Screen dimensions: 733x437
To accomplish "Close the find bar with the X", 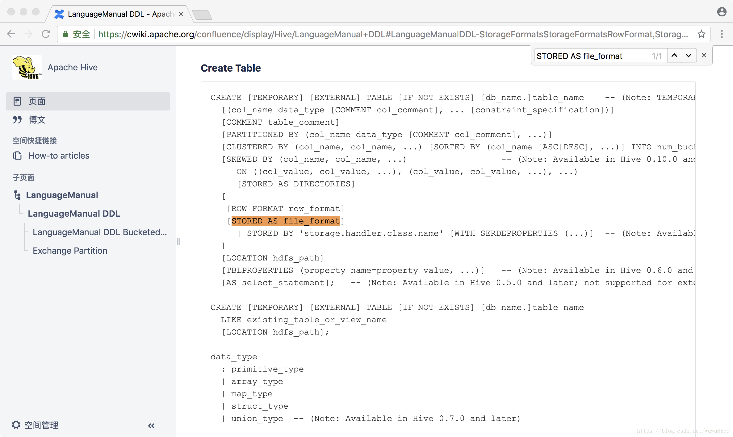I will (x=704, y=55).
